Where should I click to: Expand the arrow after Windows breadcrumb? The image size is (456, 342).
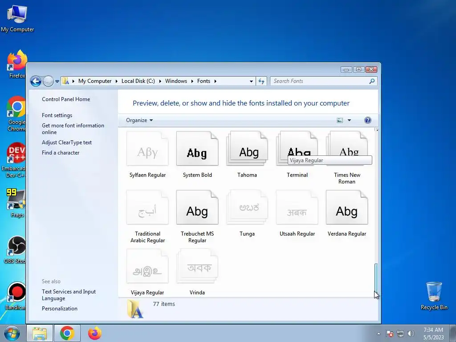pyautogui.click(x=192, y=81)
